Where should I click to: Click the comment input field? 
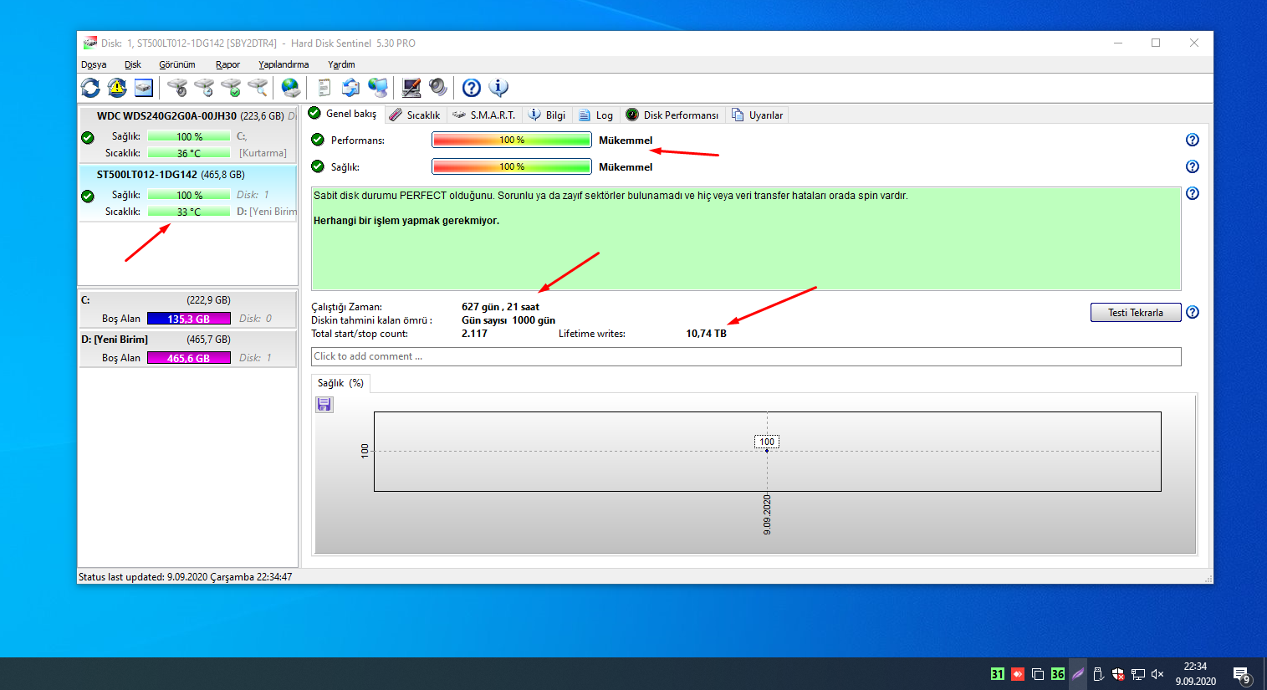pyautogui.click(x=746, y=356)
